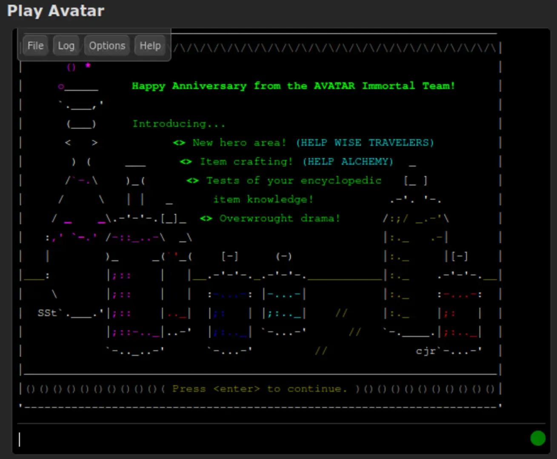557x459 pixels.
Task: Click the green connection status indicator
Action: [x=538, y=438]
